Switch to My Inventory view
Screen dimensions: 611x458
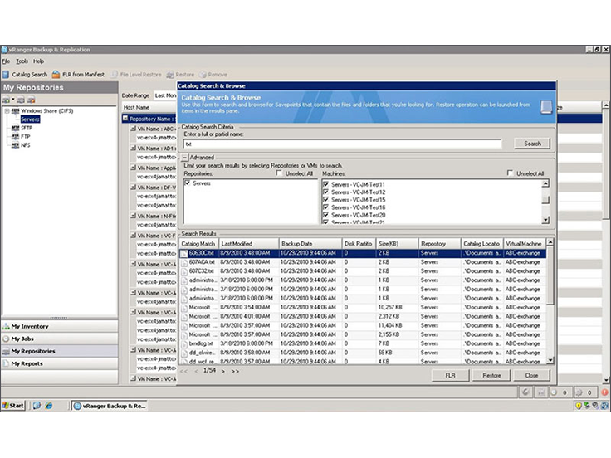click(x=59, y=326)
